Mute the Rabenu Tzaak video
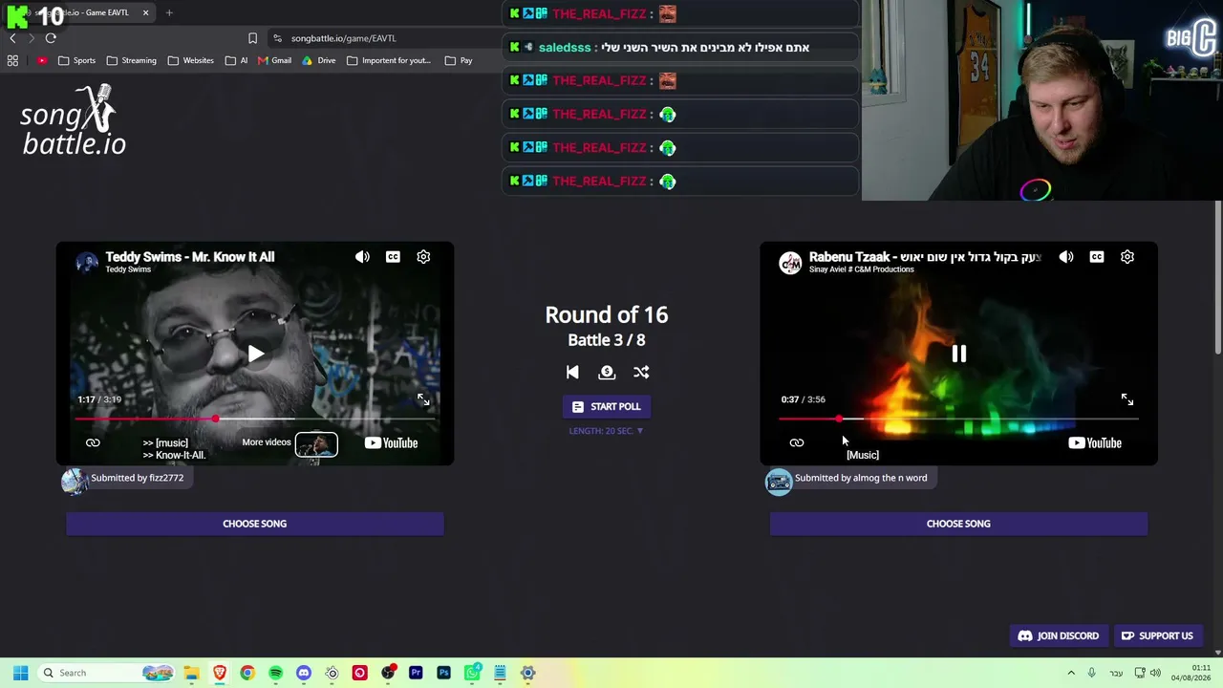 coord(1066,257)
